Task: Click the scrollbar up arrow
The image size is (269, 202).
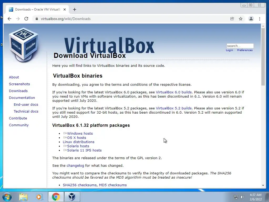Action: click(x=263, y=26)
